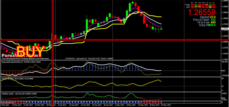Click the 1.23730 price axis label
The image size is (229, 107).
tap(225, 48)
